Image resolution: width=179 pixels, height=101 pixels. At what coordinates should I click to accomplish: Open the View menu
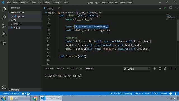coord(33,3)
